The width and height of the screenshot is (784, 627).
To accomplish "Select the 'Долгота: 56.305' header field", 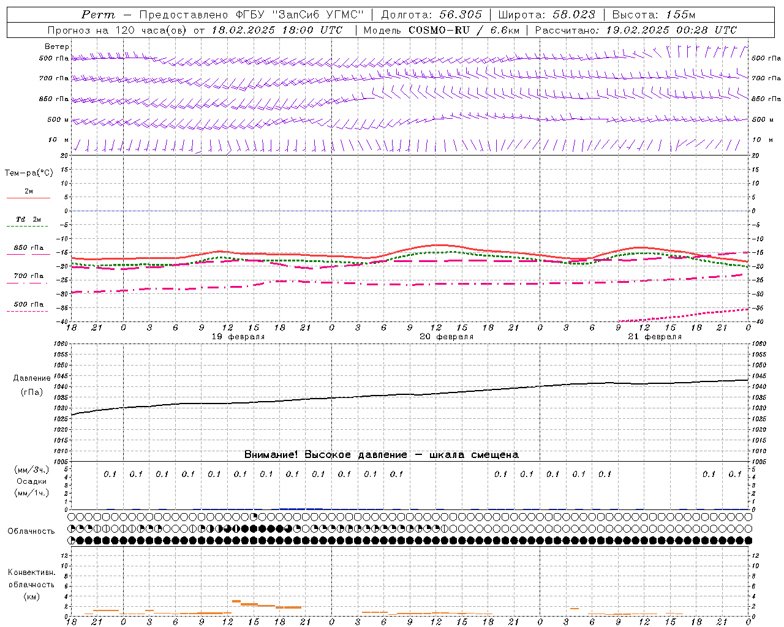I will click(431, 15).
